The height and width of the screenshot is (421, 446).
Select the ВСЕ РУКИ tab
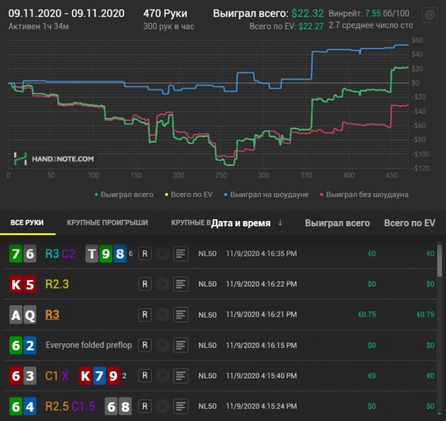(27, 222)
